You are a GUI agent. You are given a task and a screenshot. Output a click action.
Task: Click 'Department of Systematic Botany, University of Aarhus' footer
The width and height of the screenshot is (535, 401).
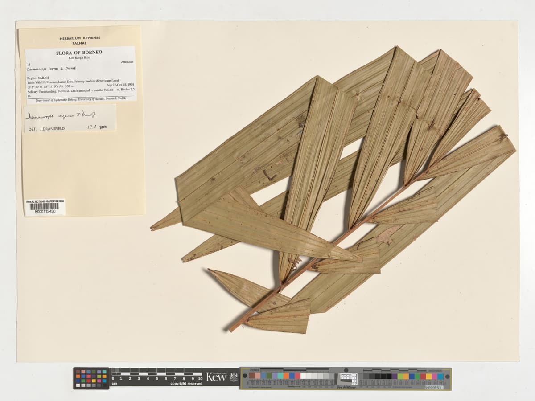click(x=81, y=99)
